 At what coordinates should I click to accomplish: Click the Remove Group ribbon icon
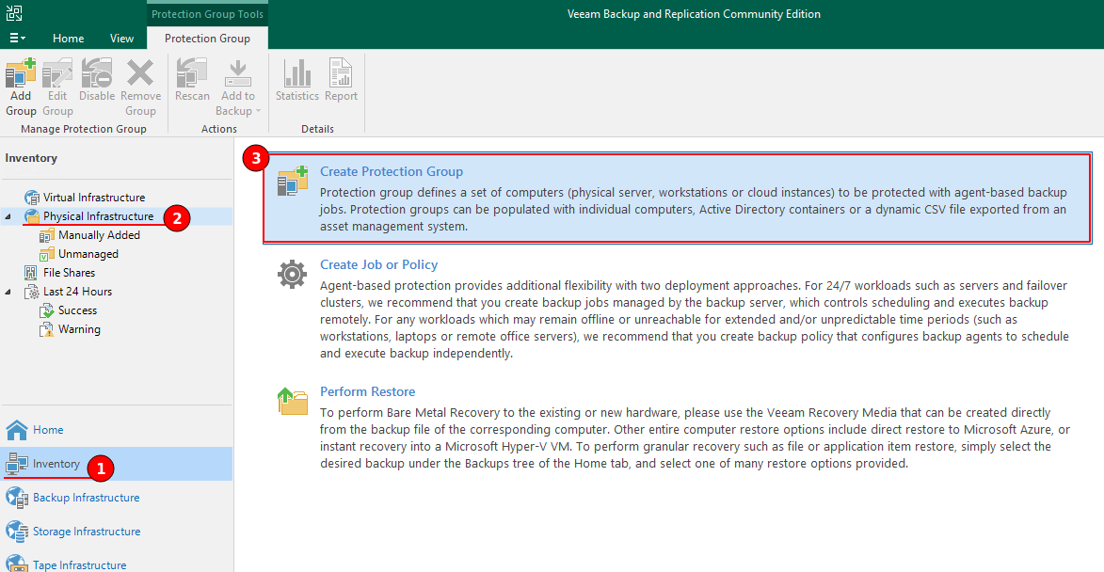[x=140, y=73]
